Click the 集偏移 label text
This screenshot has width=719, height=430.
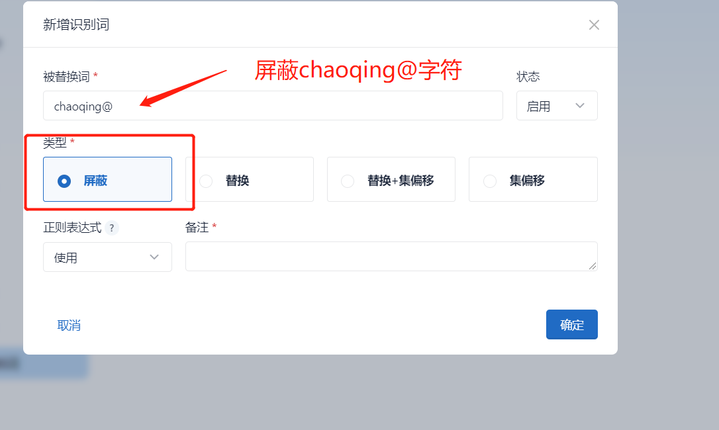pos(527,181)
